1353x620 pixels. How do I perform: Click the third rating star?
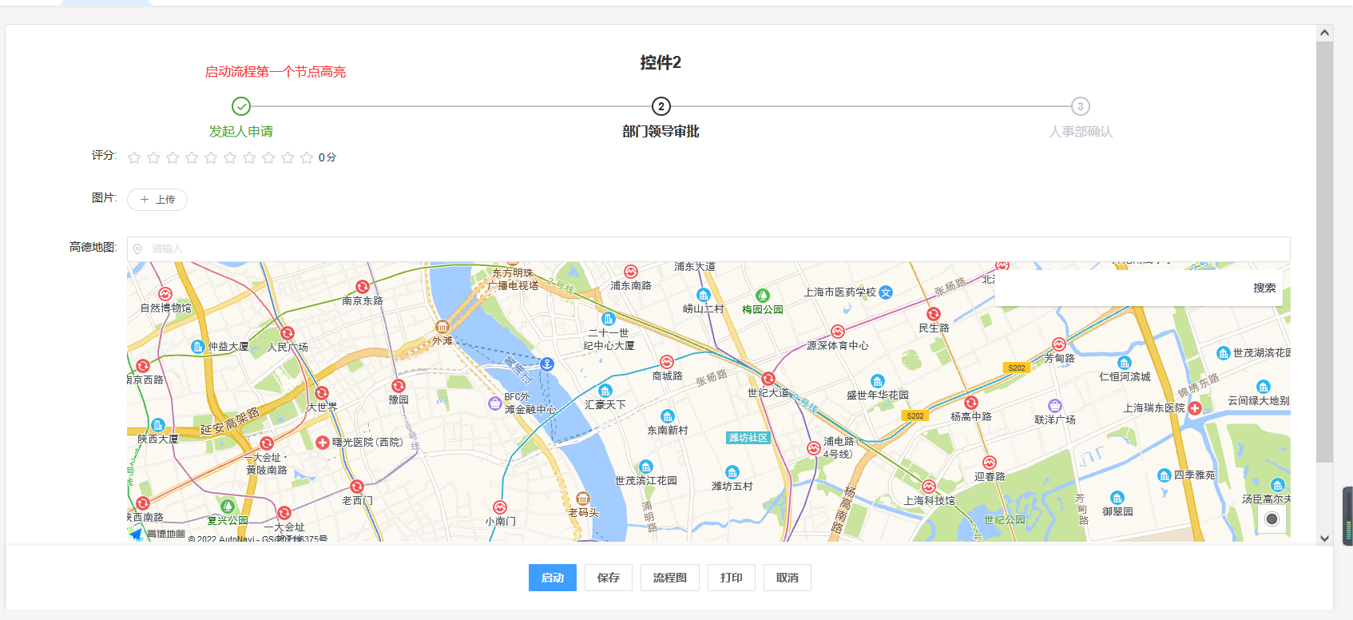[173, 157]
